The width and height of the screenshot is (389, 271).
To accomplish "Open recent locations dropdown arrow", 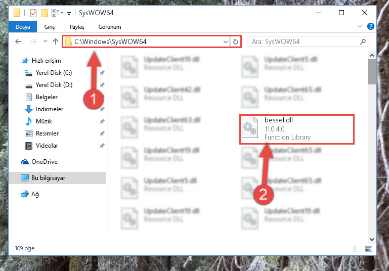I will pos(45,41).
